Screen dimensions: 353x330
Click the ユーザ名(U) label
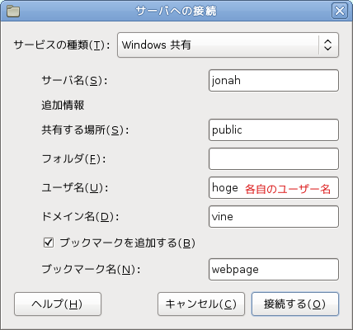[x=75, y=188]
